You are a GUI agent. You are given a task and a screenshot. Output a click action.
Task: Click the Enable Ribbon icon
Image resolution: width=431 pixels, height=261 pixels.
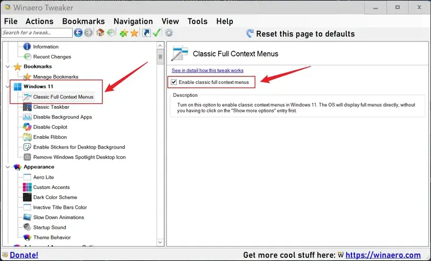tap(27, 137)
